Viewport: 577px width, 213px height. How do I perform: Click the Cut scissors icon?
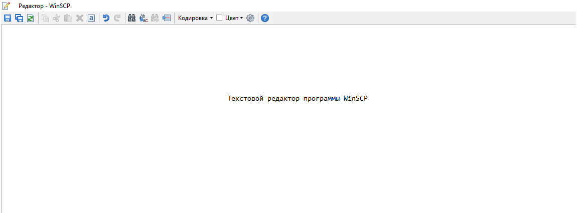tap(56, 18)
